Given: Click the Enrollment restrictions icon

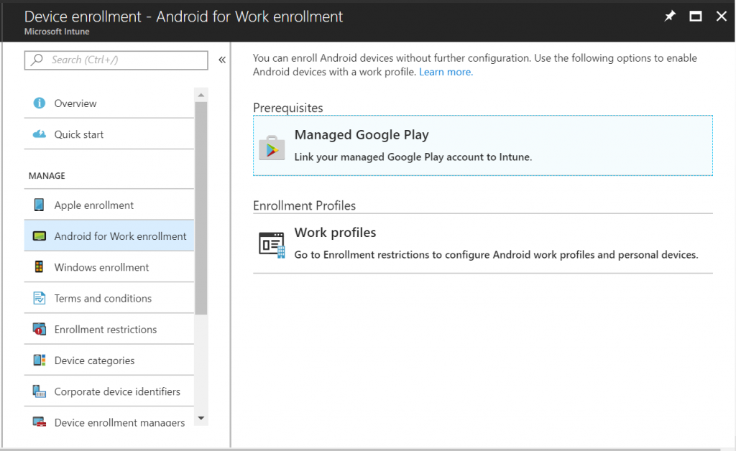Looking at the screenshot, I should pos(40,329).
